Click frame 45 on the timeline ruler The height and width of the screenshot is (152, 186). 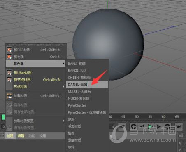123,117
